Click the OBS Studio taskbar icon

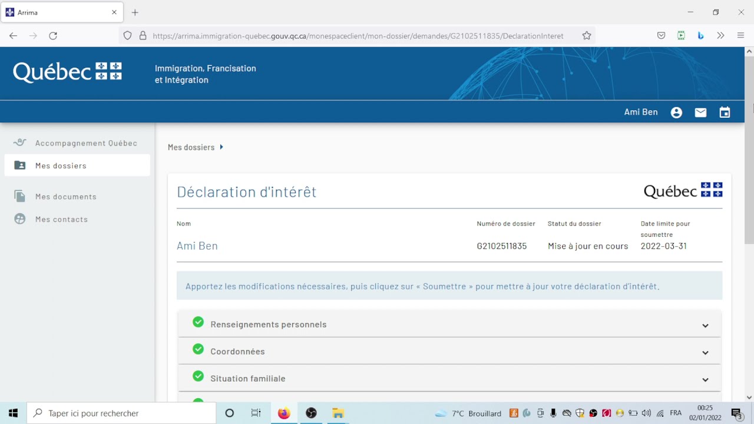311,413
